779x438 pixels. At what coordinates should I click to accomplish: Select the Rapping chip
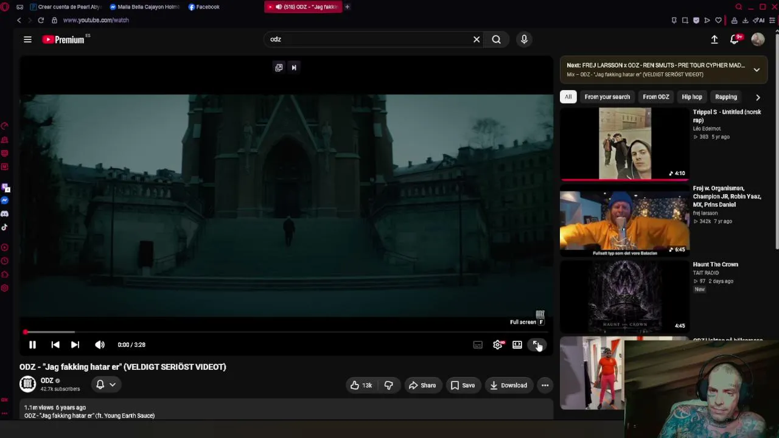click(x=726, y=97)
